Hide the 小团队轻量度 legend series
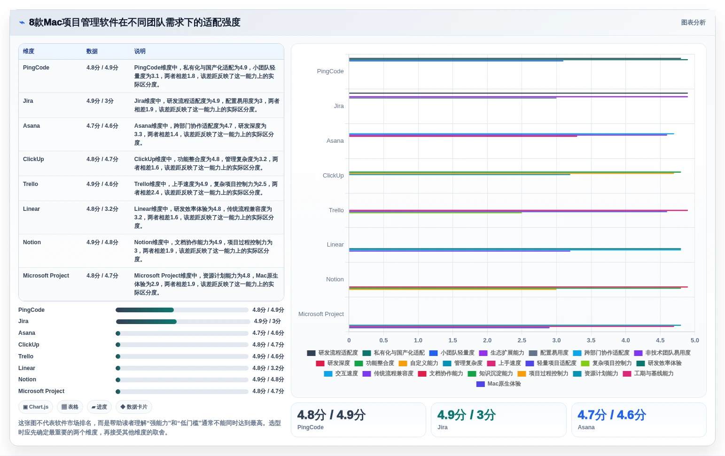Viewport: 725px width, 456px height. [452, 353]
